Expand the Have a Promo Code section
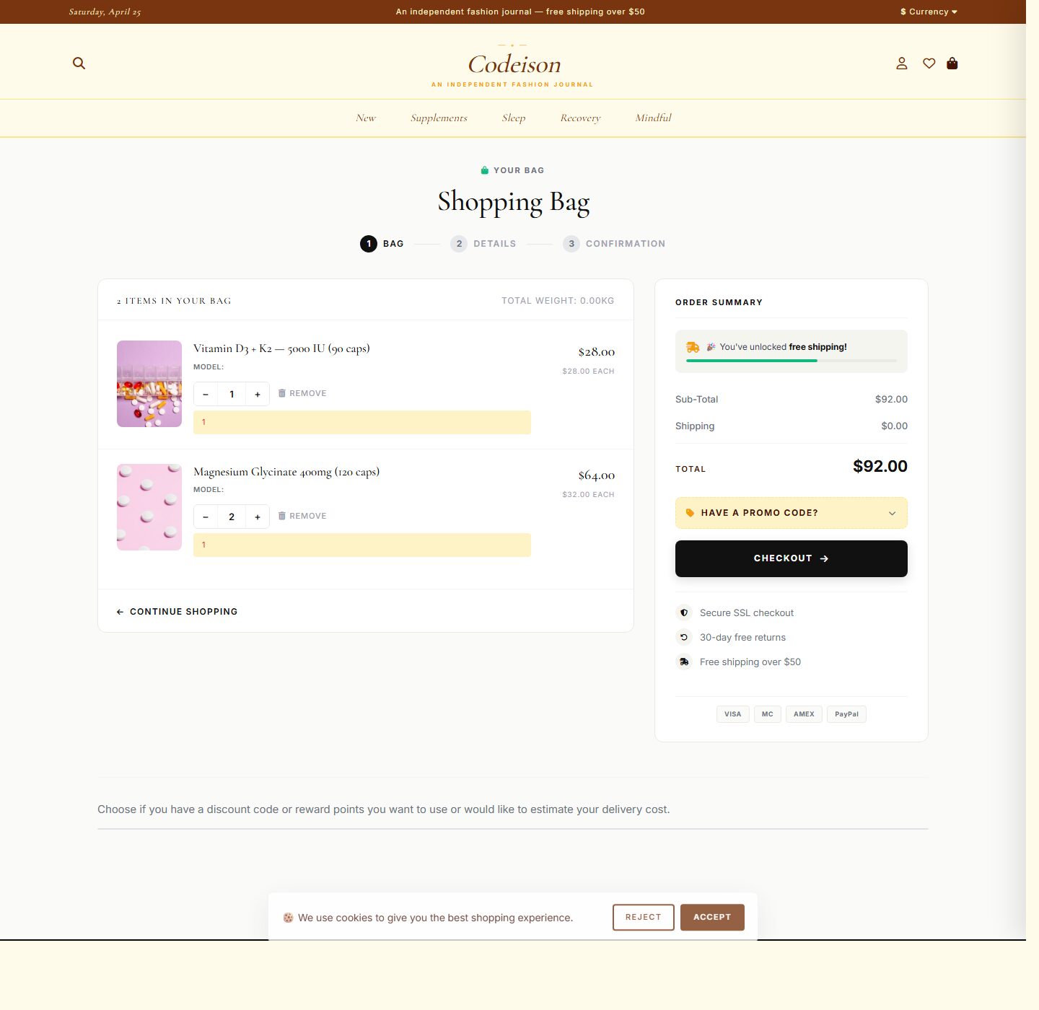This screenshot has height=1010, width=1039. tap(792, 513)
